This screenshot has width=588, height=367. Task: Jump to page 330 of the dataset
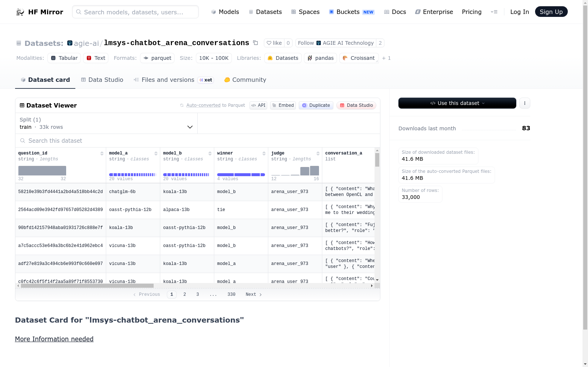click(x=231, y=294)
